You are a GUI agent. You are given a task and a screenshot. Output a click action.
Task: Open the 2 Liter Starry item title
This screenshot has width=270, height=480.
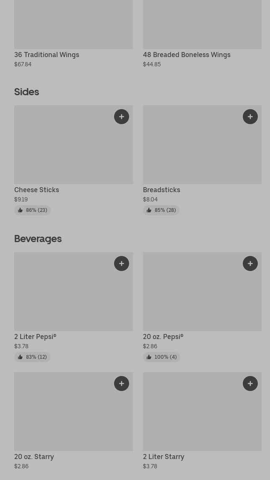pyautogui.click(x=164, y=457)
